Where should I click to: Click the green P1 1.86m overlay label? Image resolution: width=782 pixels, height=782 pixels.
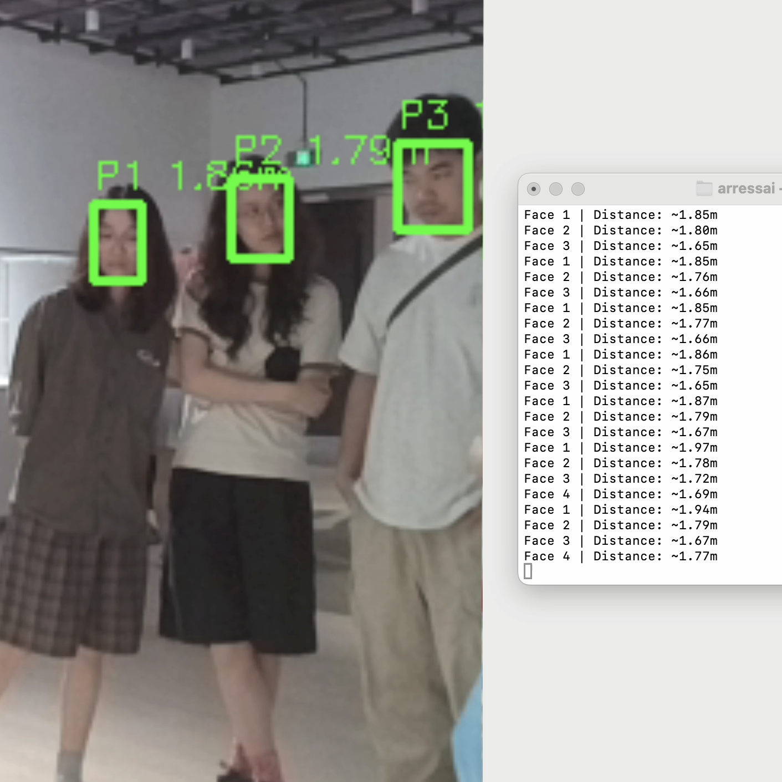click(188, 175)
